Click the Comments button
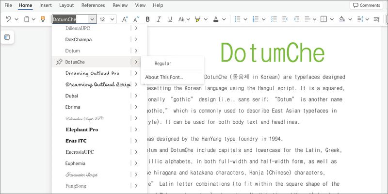Viewport: 388px width, 194px height. pos(366,5)
